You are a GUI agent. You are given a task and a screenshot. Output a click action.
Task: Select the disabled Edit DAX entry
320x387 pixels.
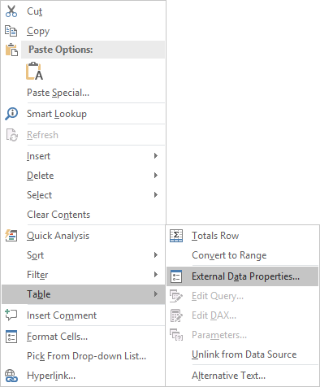(242, 315)
